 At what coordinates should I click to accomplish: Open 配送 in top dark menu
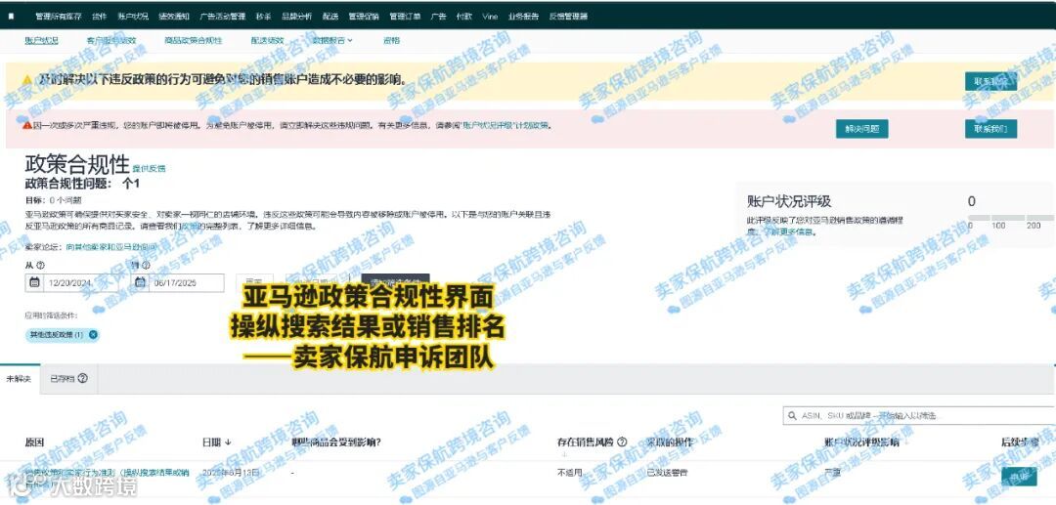pos(330,17)
